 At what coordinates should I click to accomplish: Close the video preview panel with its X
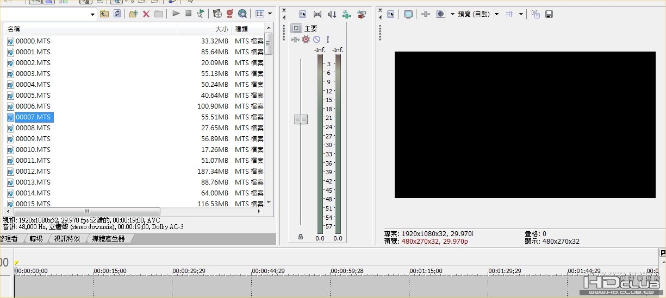pos(379,10)
